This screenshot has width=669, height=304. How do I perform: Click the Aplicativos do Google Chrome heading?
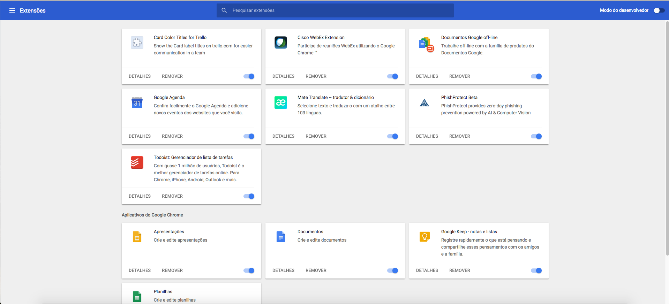pos(152,215)
